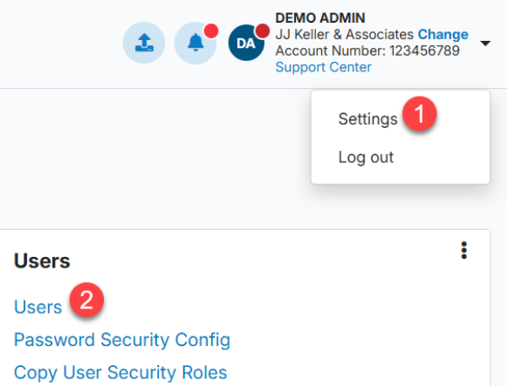Image resolution: width=508 pixels, height=386 pixels.
Task: Click the JJ Keller & Associates company name
Action: 345,34
